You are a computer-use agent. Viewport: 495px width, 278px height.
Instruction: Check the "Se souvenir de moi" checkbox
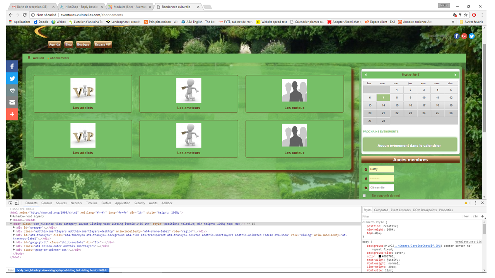[364, 196]
